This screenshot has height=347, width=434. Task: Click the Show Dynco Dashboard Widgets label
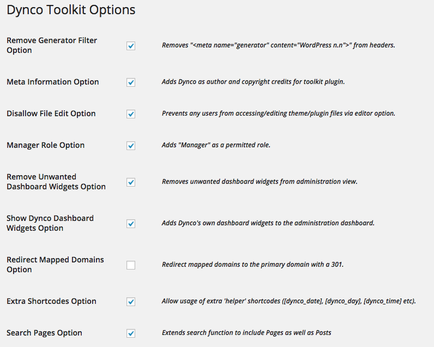pos(50,223)
